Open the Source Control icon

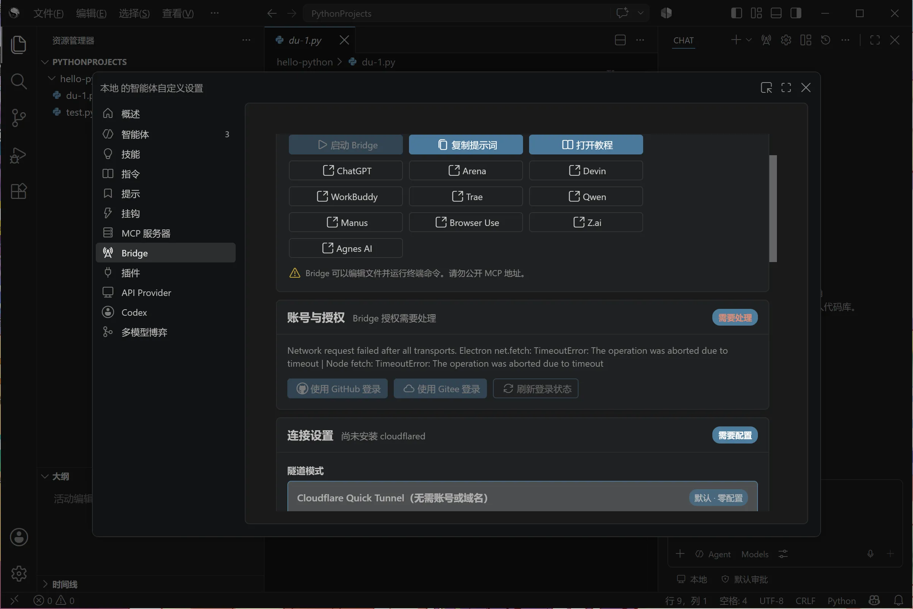tap(18, 118)
